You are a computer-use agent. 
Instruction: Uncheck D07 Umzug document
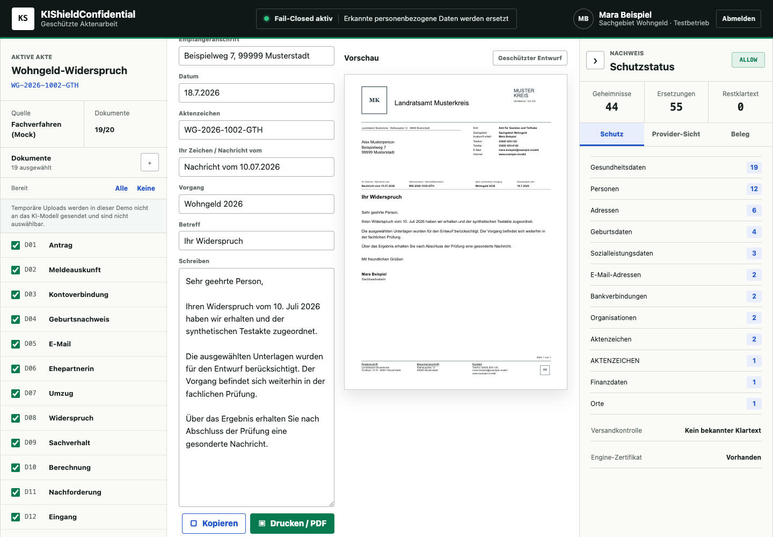pos(16,394)
